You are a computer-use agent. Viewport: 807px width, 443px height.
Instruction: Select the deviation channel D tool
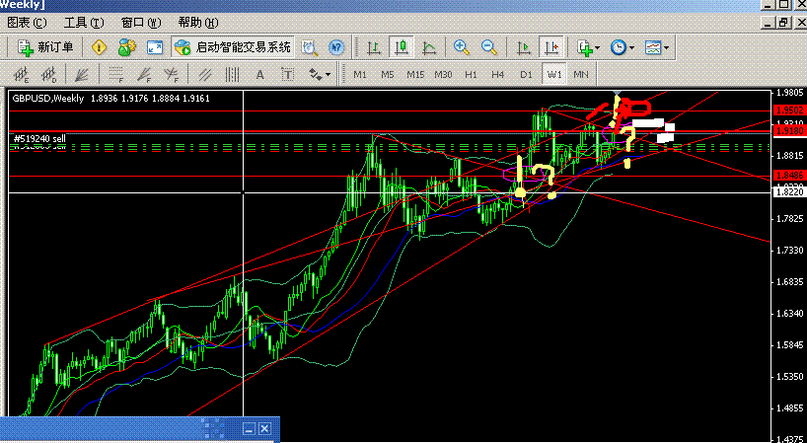click(48, 75)
